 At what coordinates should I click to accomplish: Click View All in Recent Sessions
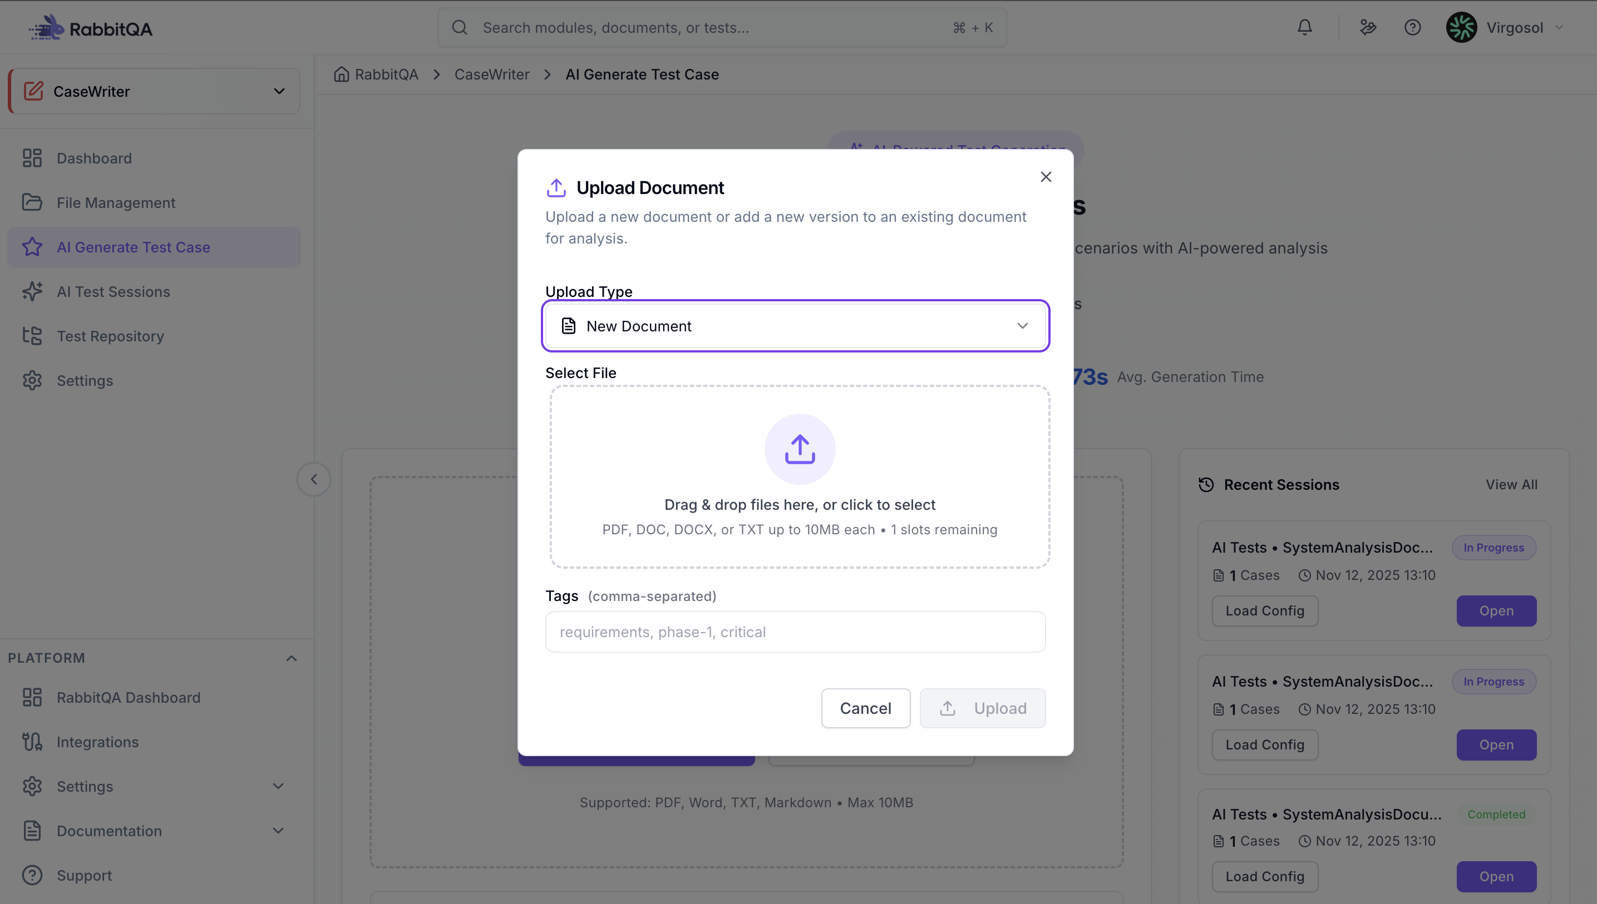pyautogui.click(x=1511, y=485)
